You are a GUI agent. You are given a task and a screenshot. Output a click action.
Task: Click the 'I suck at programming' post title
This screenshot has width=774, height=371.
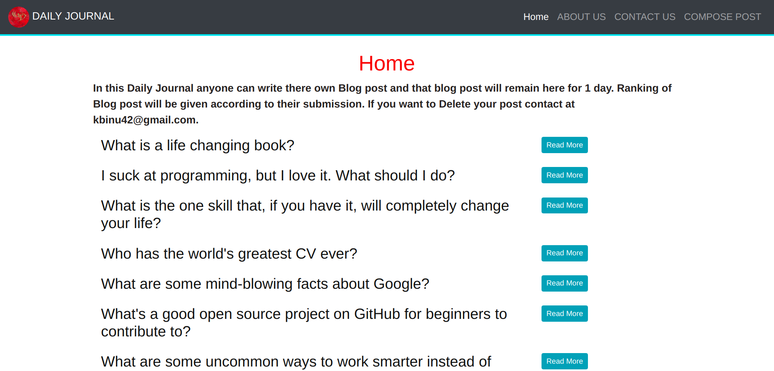[x=278, y=176]
